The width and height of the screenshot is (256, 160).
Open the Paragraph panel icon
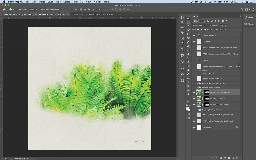point(182,43)
